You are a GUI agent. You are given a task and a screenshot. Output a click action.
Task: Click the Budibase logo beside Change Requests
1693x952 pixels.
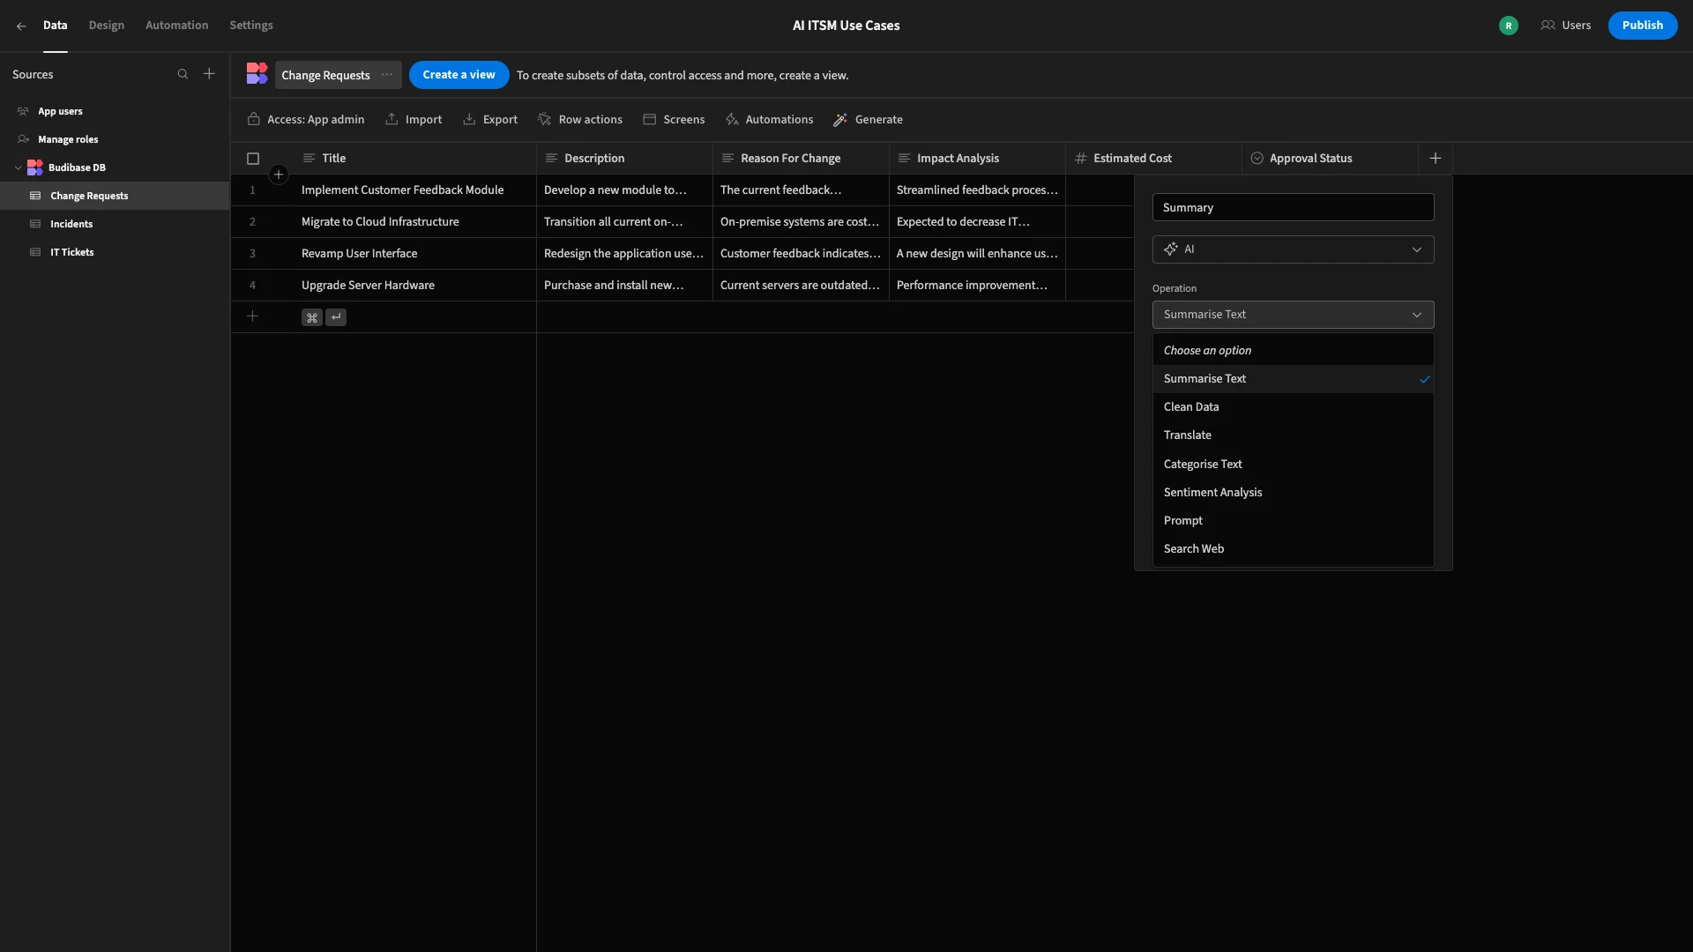(x=257, y=74)
